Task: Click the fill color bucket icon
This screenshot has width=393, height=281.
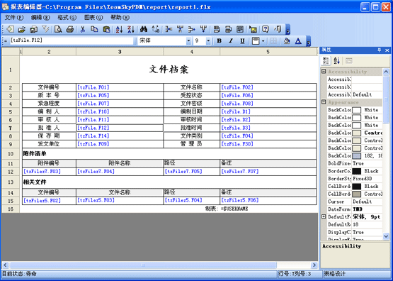Action: 287,41
